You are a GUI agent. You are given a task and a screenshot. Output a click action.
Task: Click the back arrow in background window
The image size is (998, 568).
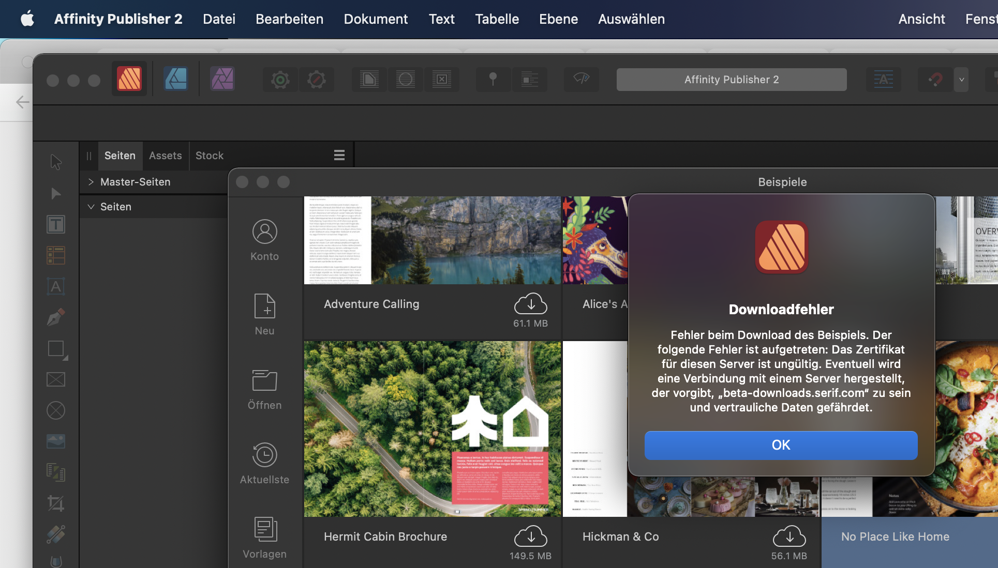[x=22, y=102]
